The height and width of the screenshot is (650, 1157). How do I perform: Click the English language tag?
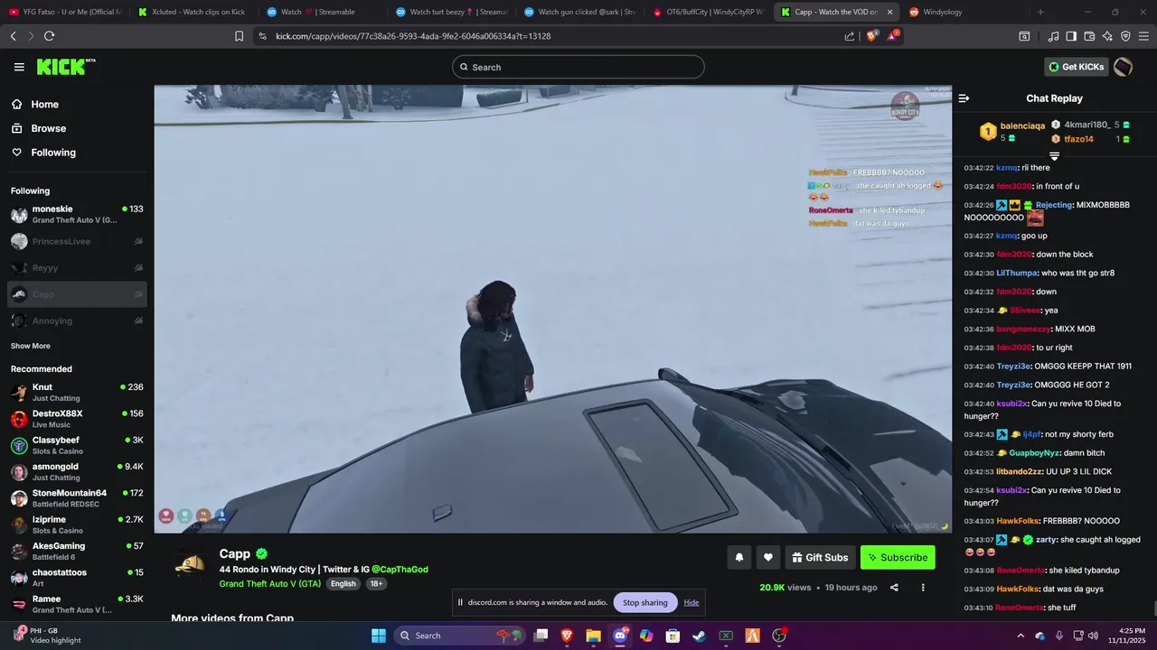point(343,584)
